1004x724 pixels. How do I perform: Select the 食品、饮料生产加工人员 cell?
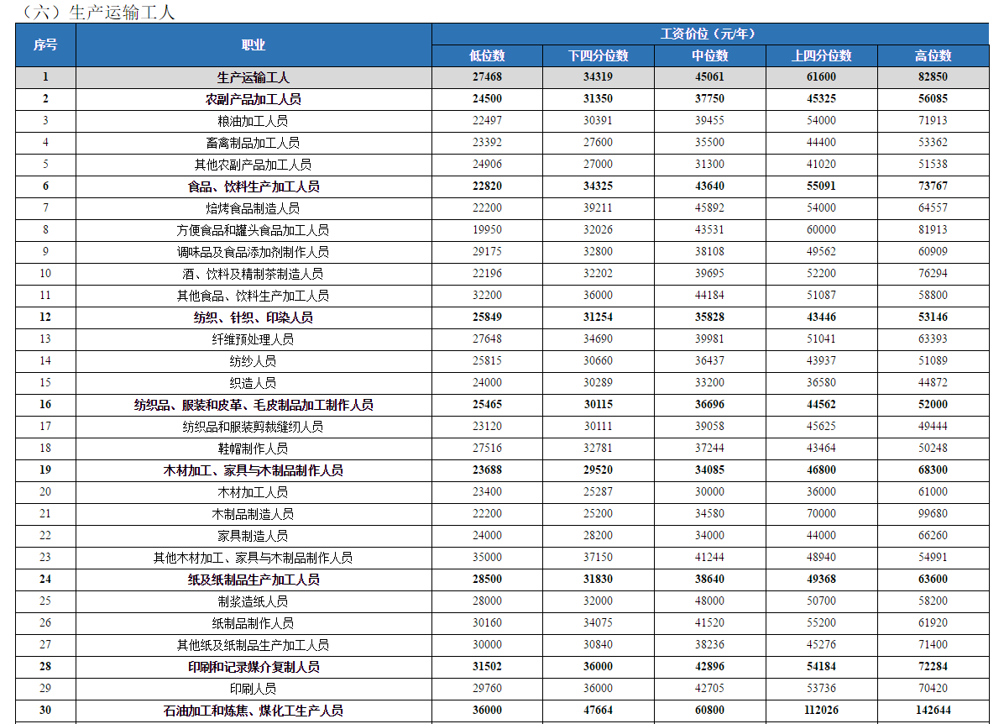click(254, 186)
